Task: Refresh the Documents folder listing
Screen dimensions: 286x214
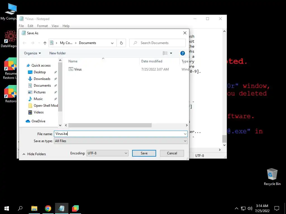Action: point(121,43)
